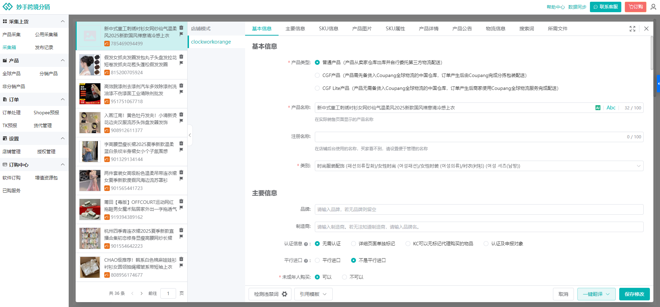Collapse the 采集上货 sidebar section

pos(63,22)
